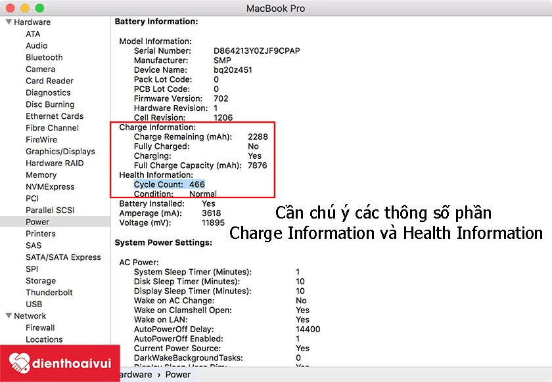This screenshot has width=552, height=382.
Task: Select Hardware category in sidebar
Action: click(32, 22)
